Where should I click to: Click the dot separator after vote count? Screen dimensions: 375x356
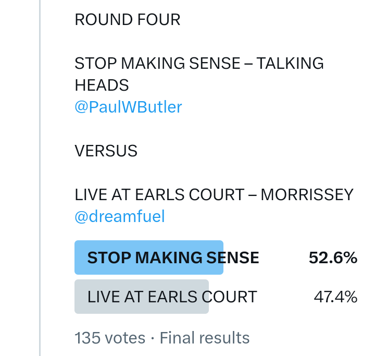tap(153, 338)
